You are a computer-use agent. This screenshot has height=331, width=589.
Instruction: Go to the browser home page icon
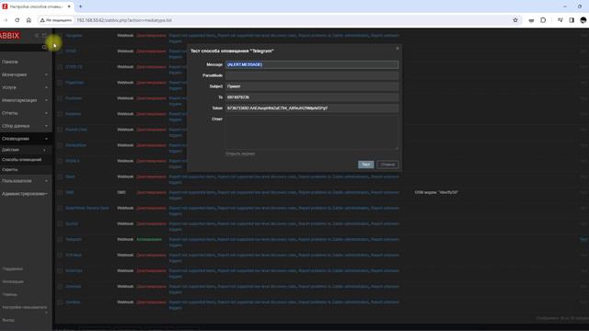click(x=29, y=20)
